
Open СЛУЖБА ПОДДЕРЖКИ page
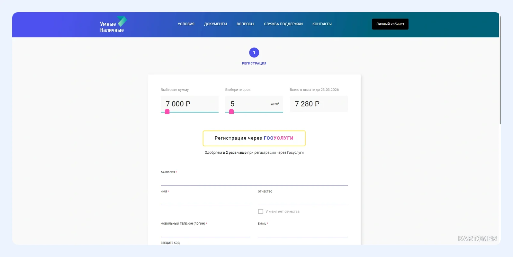coord(283,24)
